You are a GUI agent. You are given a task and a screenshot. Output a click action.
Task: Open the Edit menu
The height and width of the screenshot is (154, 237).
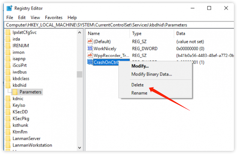22,17
